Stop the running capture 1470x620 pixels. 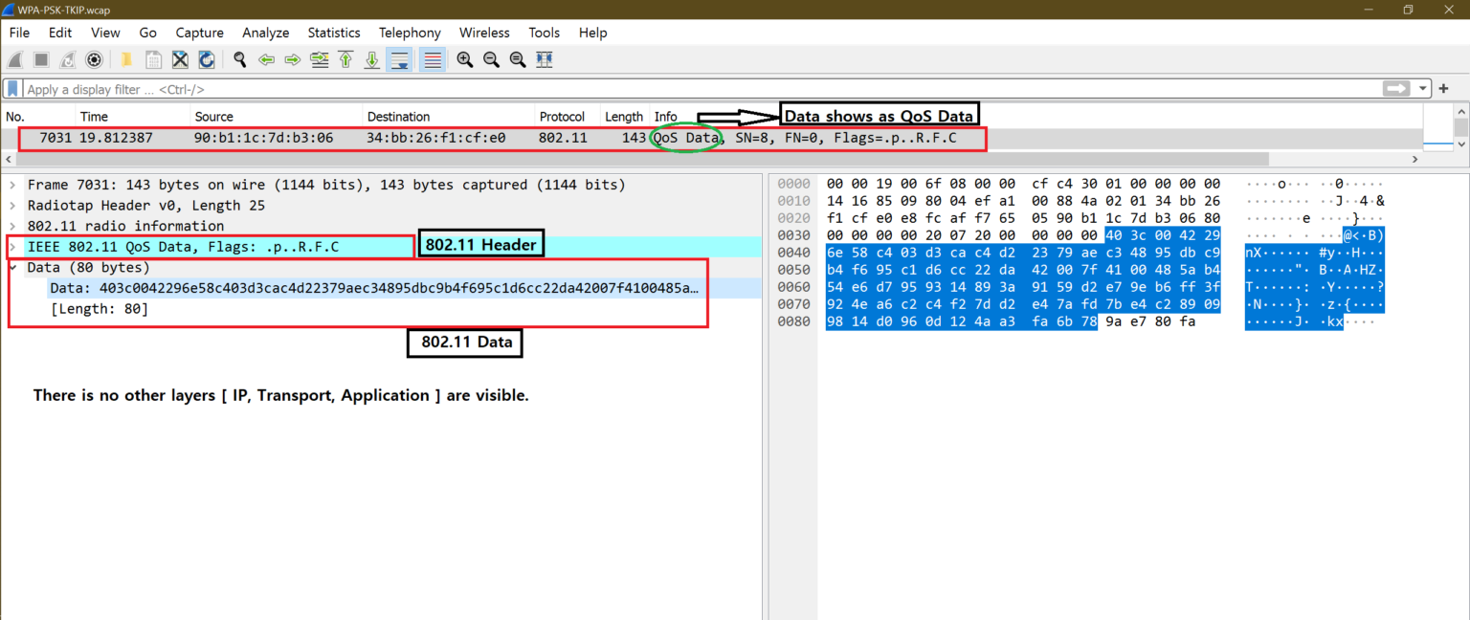[x=39, y=59]
